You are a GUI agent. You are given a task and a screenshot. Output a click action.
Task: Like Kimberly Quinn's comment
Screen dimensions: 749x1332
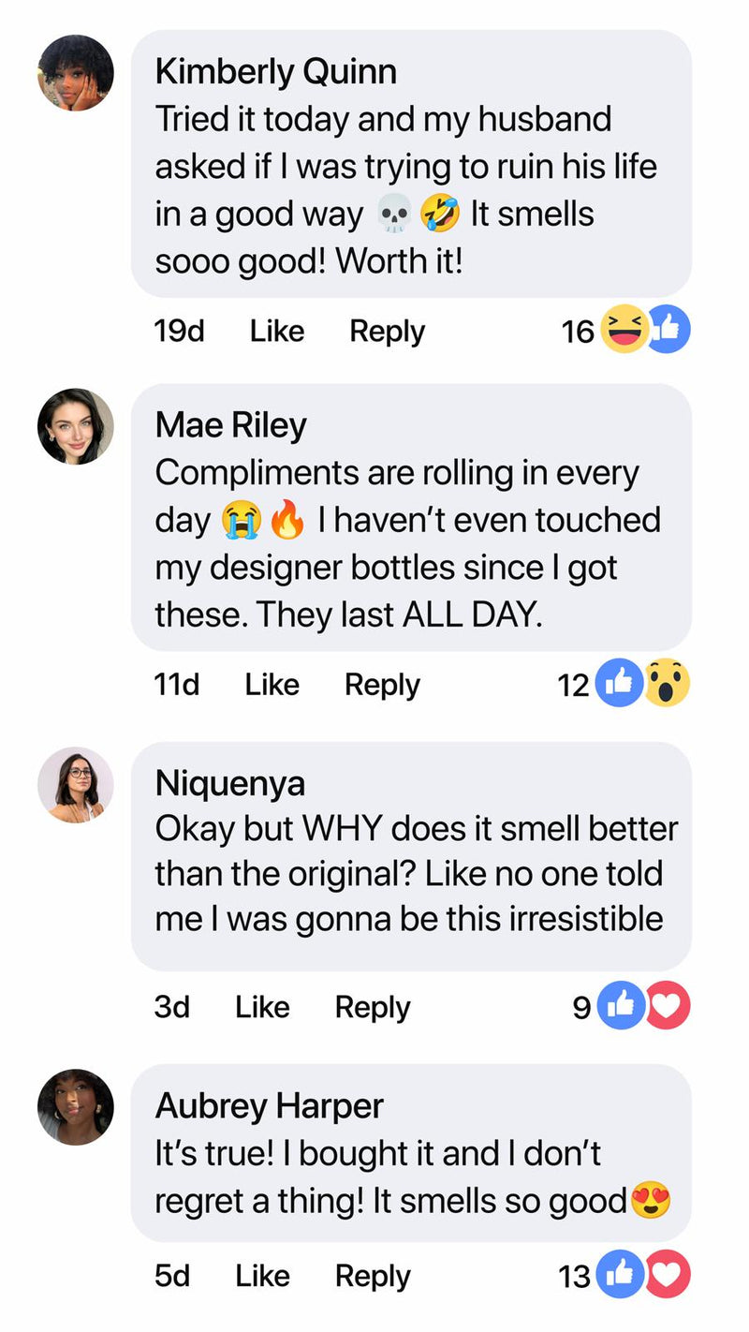point(277,331)
